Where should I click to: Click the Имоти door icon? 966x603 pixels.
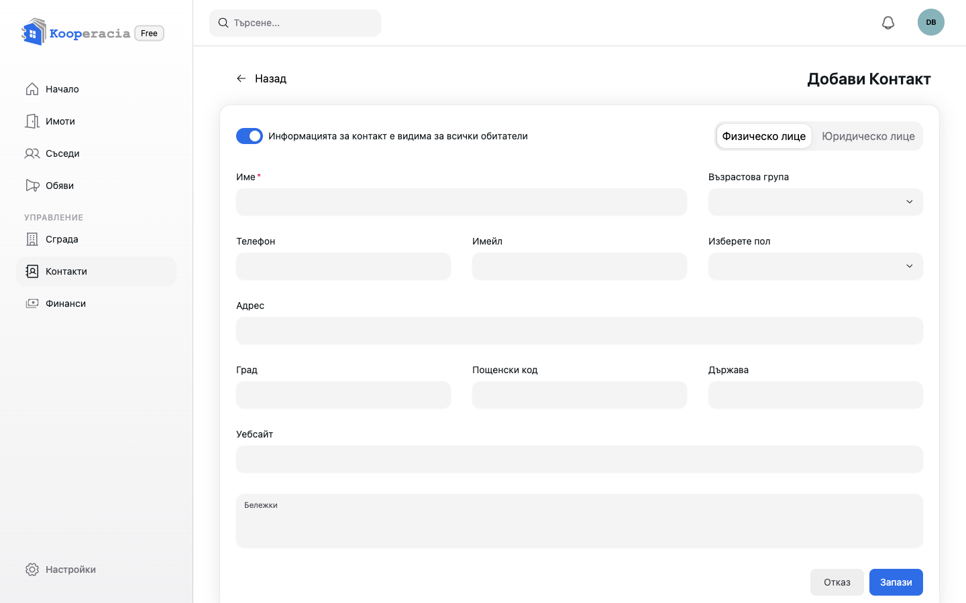[x=32, y=121]
